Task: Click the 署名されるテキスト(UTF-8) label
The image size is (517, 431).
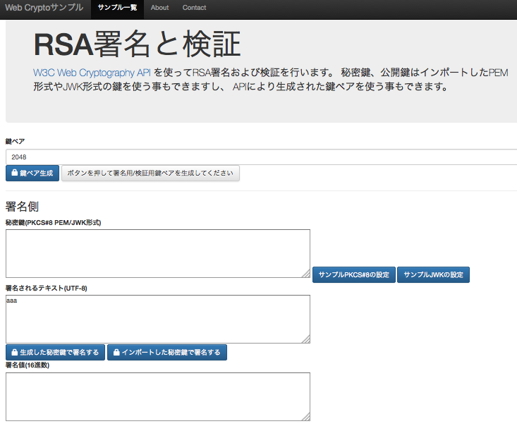Action: coord(46,289)
